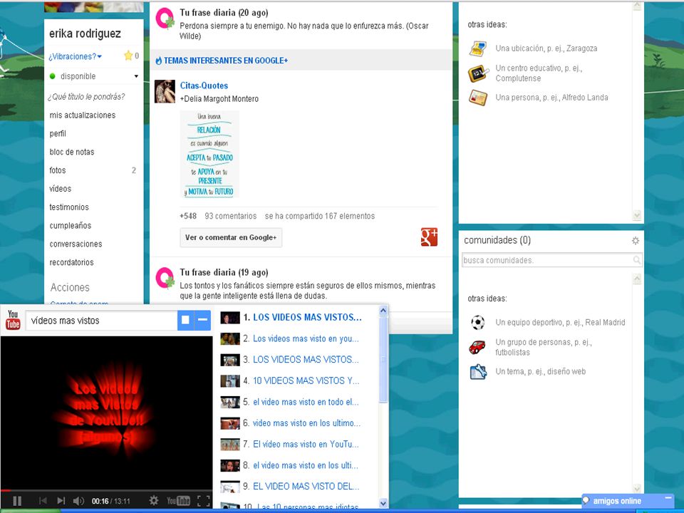Click Un equipo deportivo, p. ej., Real Madrid
684x513 pixels.
click(560, 322)
